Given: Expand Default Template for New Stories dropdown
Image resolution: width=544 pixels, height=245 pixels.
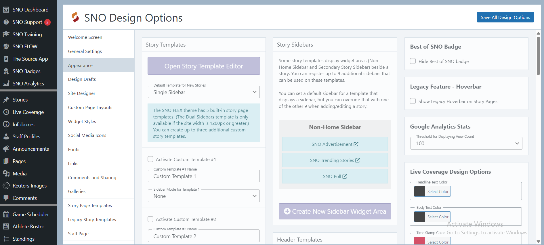Looking at the screenshot, I should point(204,92).
